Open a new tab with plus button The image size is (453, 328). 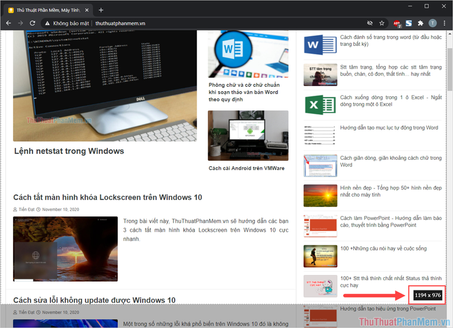[x=101, y=10]
